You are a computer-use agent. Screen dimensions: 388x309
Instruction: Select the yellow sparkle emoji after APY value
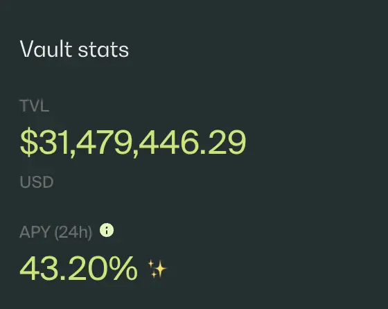[157, 269]
